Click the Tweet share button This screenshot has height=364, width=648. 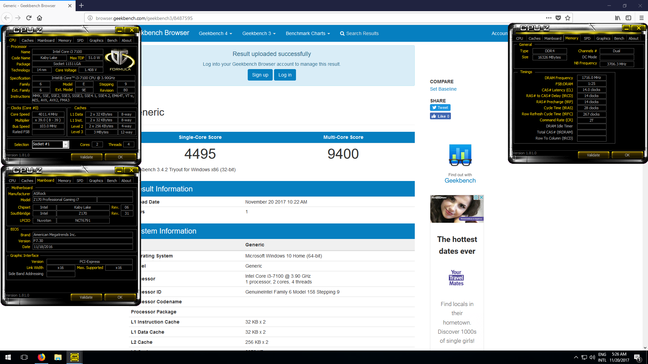[x=440, y=108]
